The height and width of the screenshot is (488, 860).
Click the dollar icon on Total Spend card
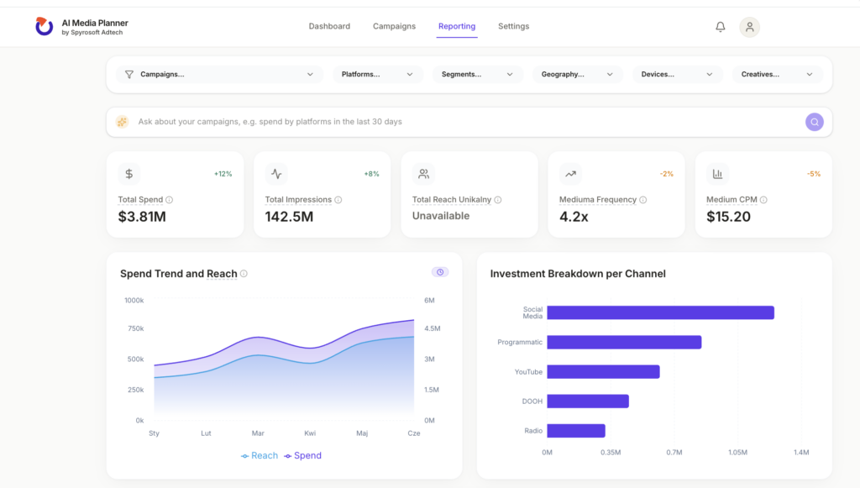tap(128, 174)
